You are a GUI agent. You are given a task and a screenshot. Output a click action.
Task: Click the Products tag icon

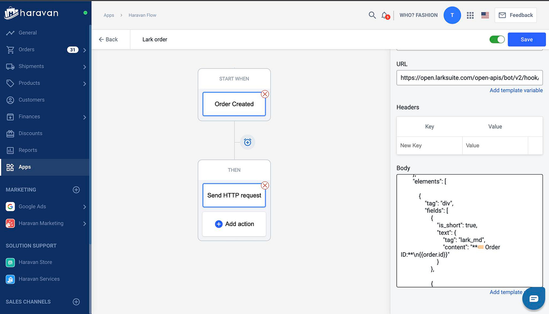click(x=10, y=83)
